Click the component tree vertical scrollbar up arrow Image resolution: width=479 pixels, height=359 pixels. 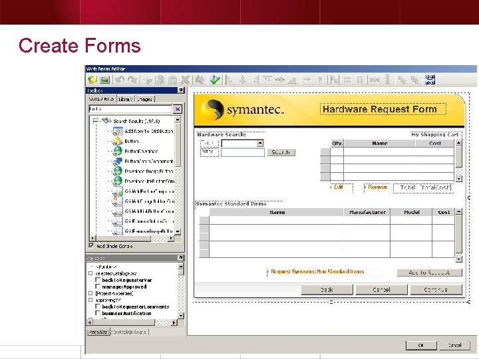coord(178,120)
